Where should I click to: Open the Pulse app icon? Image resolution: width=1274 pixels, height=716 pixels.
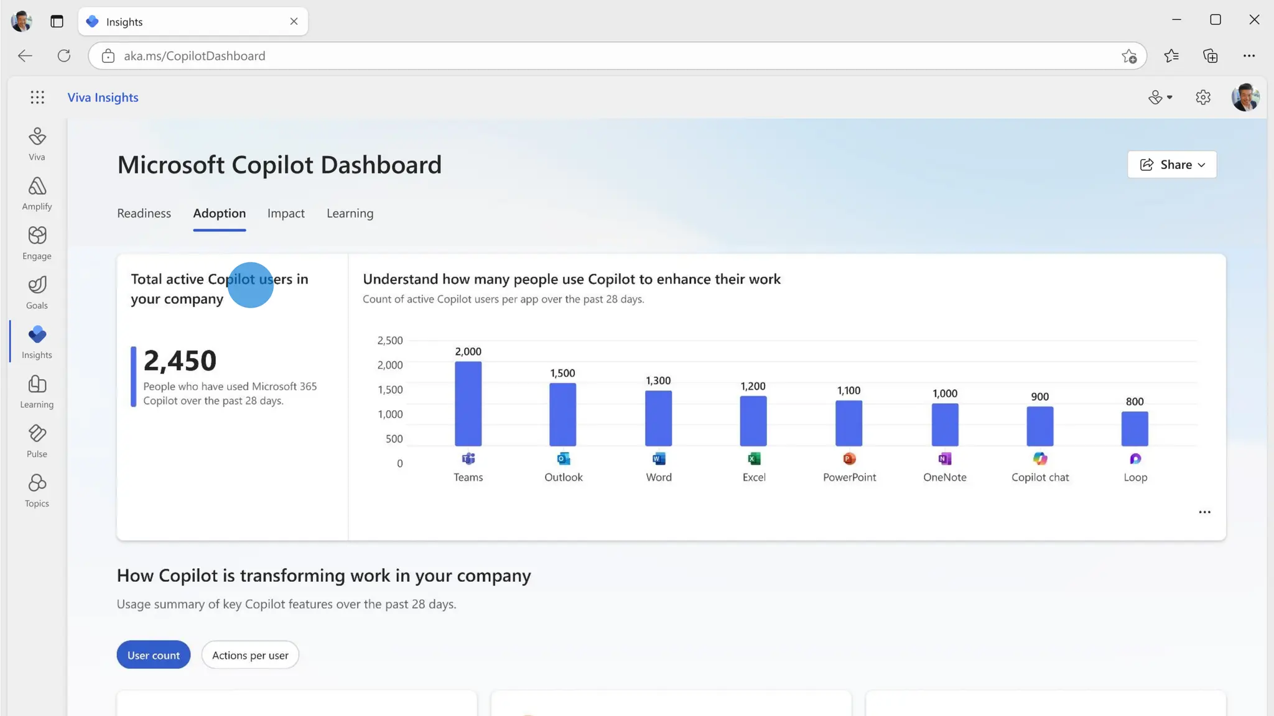(x=37, y=441)
